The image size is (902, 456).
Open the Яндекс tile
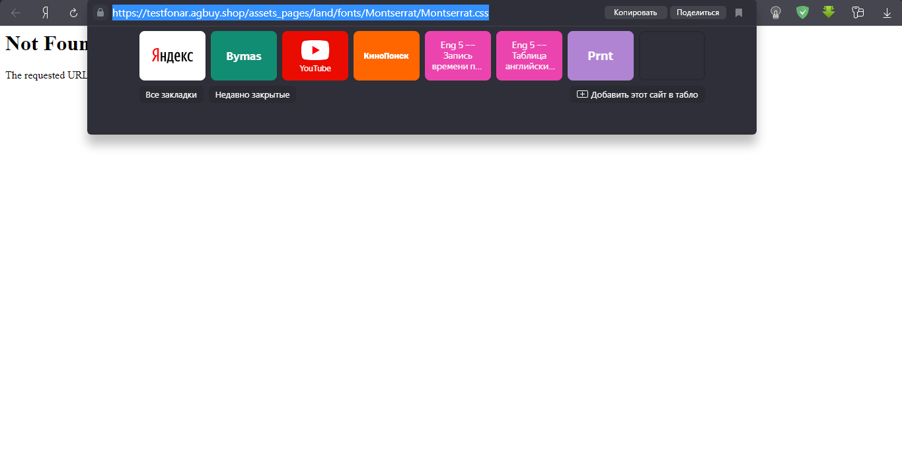(172, 56)
